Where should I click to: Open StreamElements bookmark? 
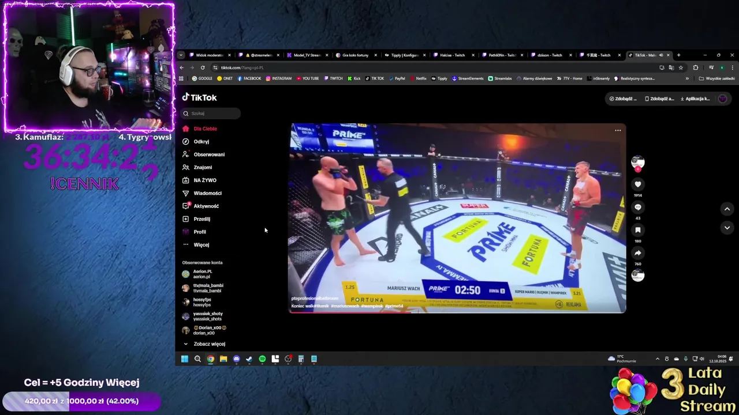[468, 78]
